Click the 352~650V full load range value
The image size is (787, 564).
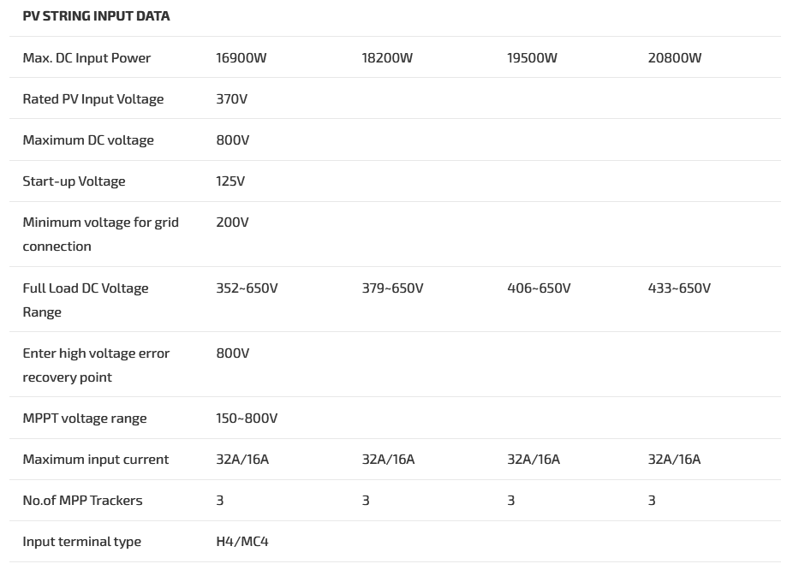(247, 288)
